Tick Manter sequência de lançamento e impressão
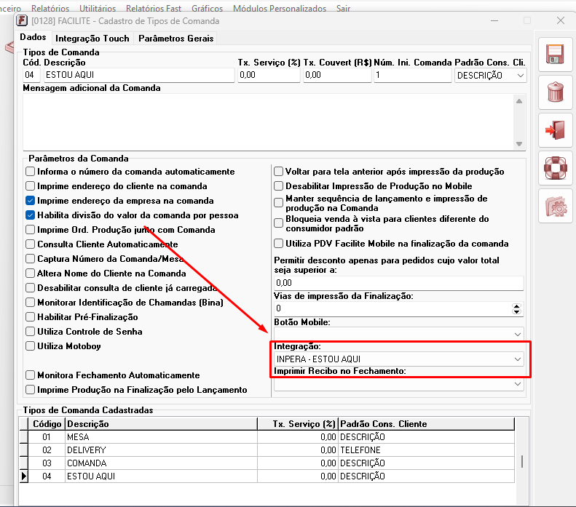 [279, 202]
